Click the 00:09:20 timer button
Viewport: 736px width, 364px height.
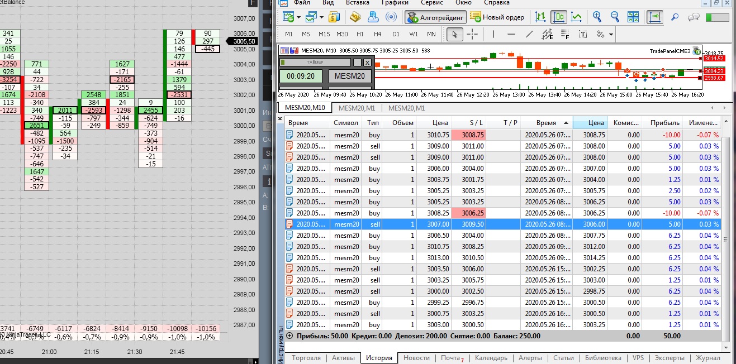(301, 76)
